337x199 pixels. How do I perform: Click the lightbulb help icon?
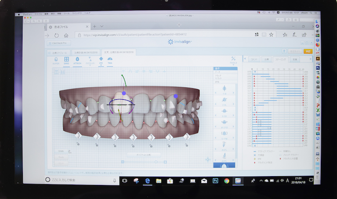coord(284,51)
